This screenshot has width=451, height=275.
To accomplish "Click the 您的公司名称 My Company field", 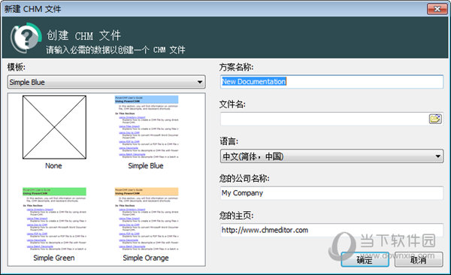I will [331, 193].
